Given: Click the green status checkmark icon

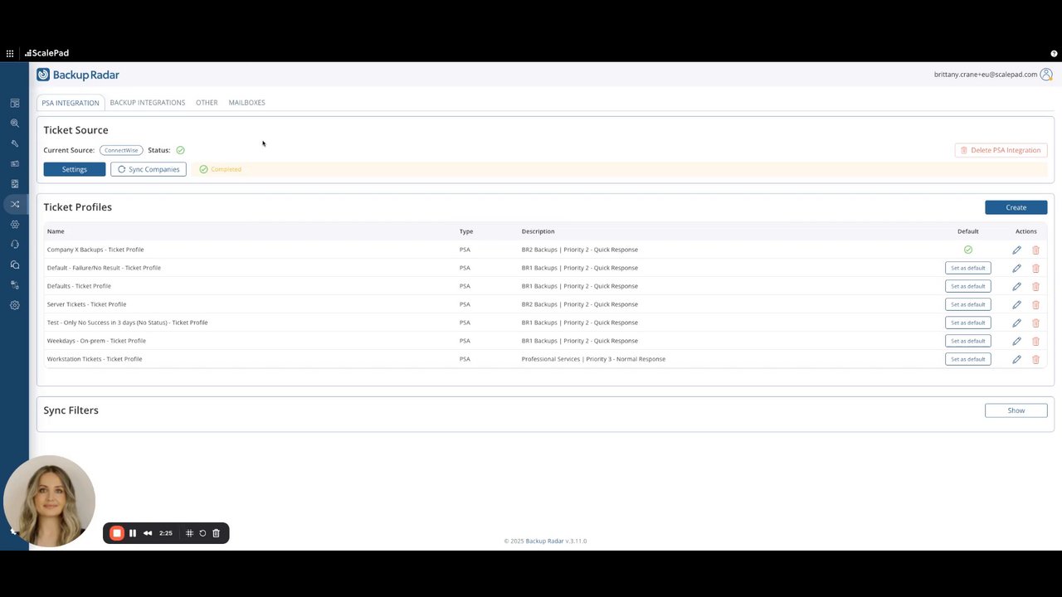Looking at the screenshot, I should (x=180, y=150).
